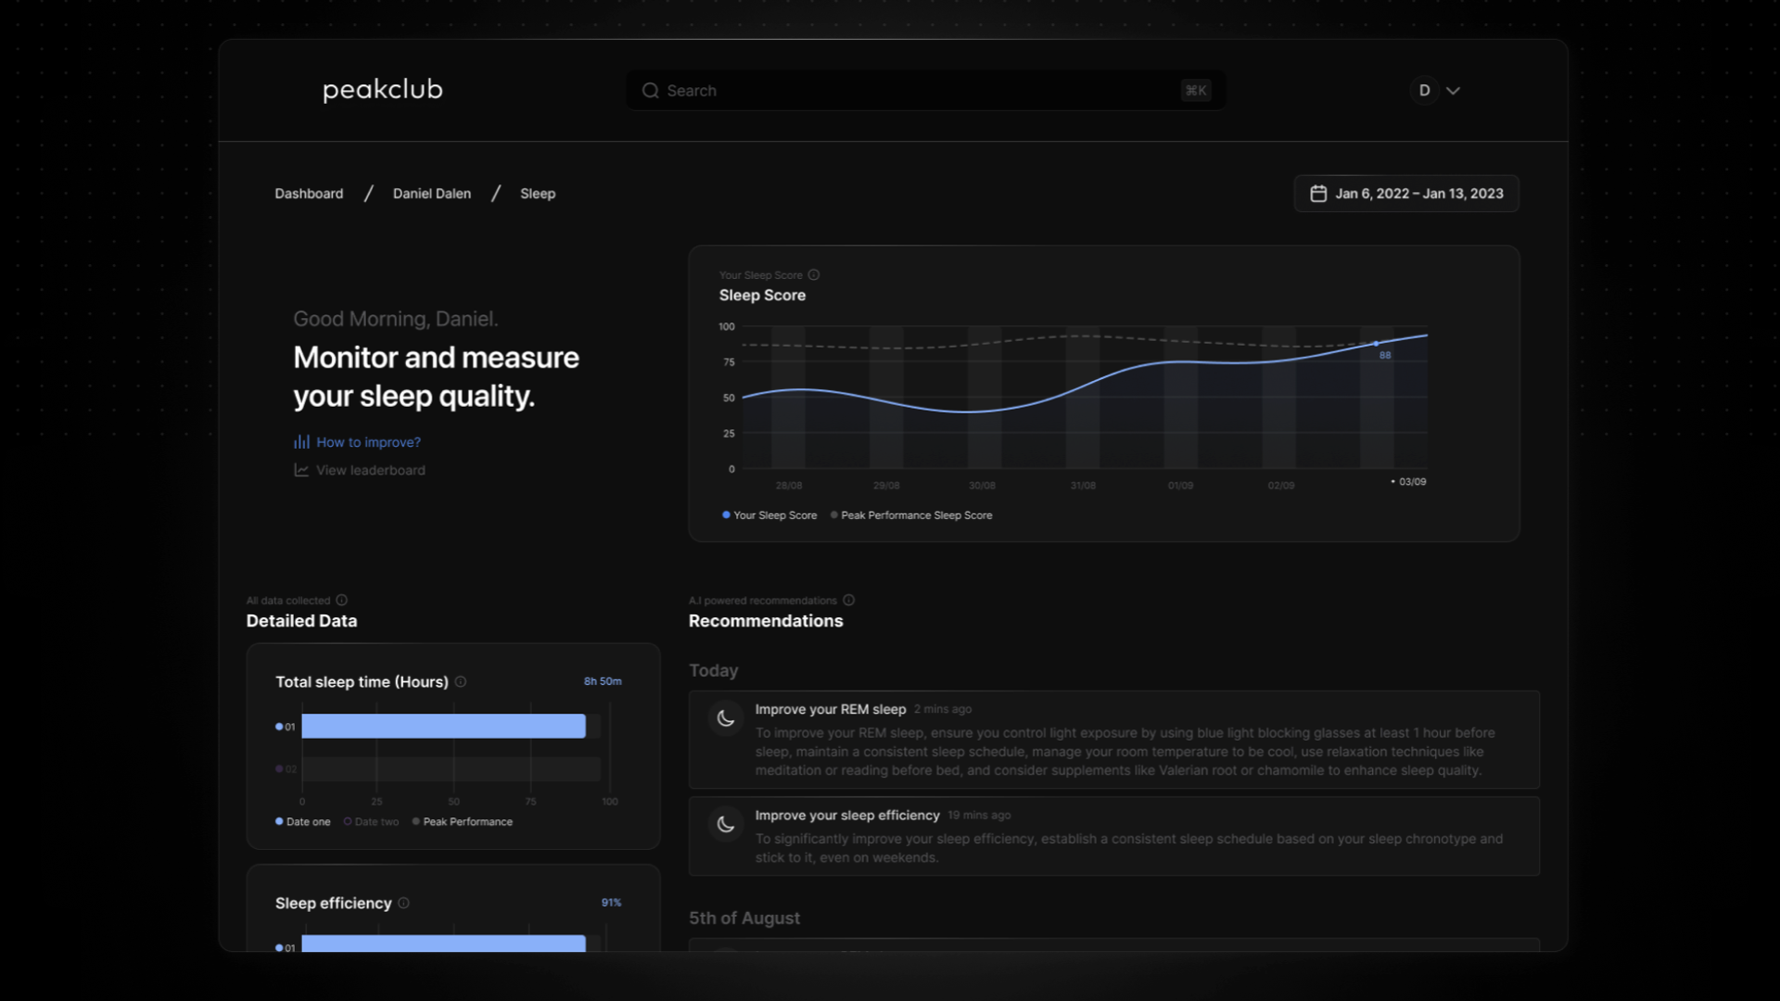Toggle Your Sleep Score legend series
The image size is (1780, 1001).
coord(769,515)
